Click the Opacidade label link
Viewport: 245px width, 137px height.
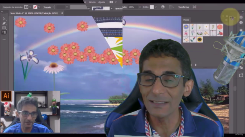coord(119,8)
